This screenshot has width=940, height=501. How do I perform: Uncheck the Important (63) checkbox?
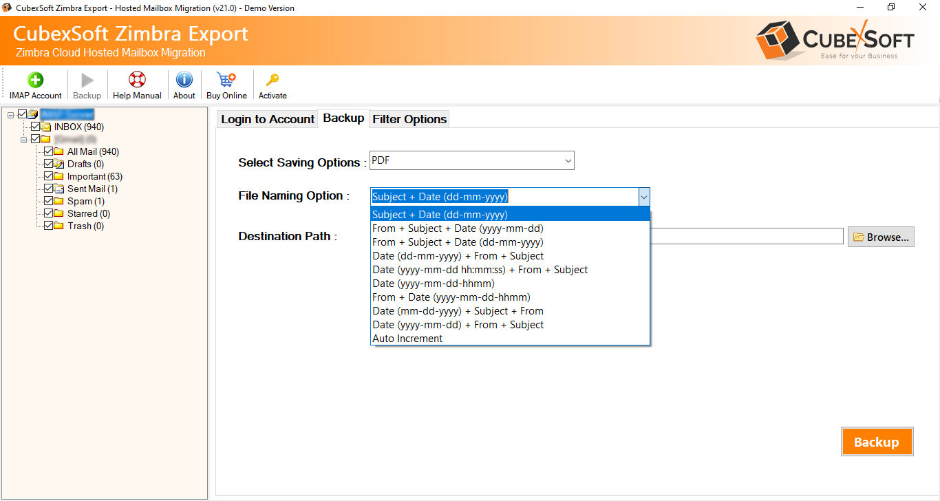point(49,176)
